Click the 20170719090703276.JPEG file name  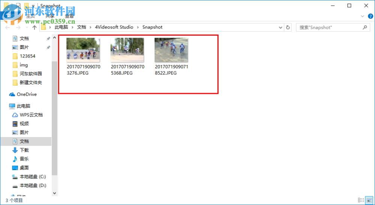pyautogui.click(x=84, y=70)
